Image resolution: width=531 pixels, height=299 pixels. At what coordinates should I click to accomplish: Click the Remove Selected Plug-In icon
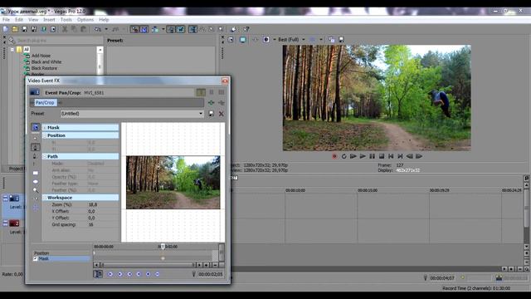click(222, 102)
